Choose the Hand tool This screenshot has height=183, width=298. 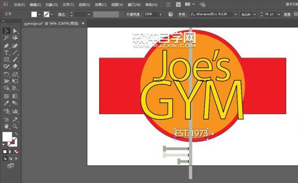[6, 126]
